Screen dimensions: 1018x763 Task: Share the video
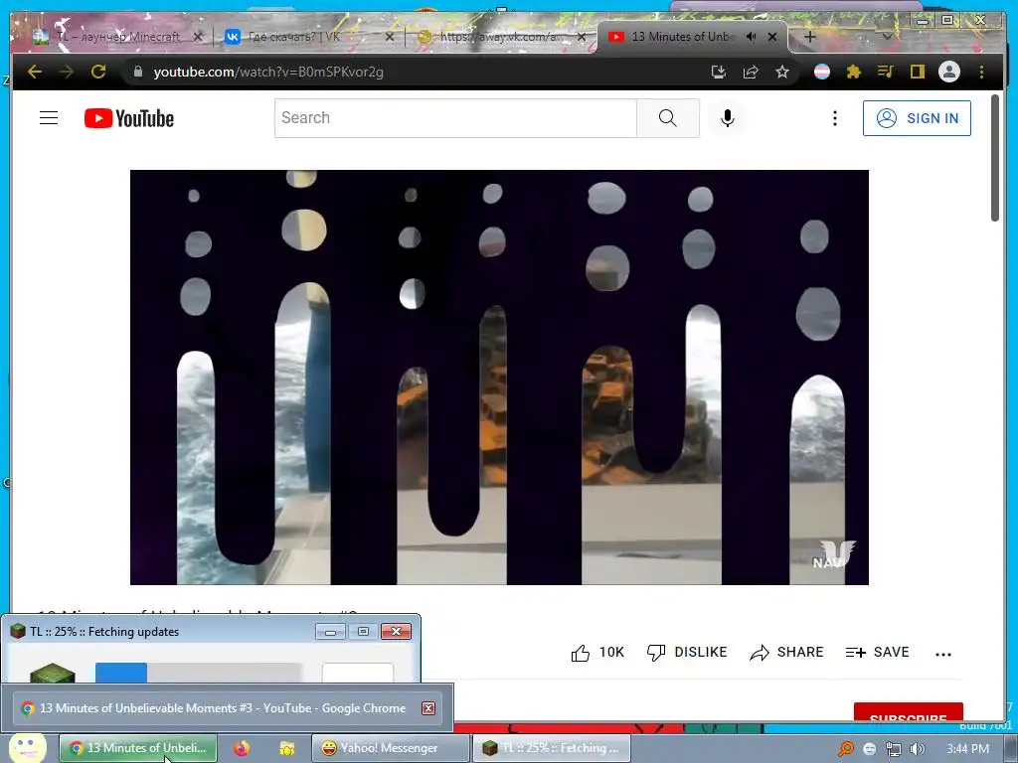click(787, 652)
